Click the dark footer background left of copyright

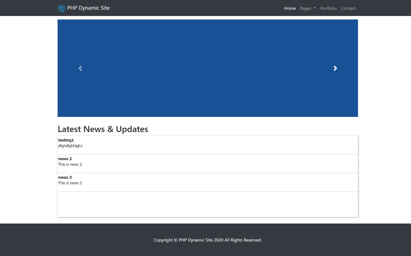(x=81, y=240)
